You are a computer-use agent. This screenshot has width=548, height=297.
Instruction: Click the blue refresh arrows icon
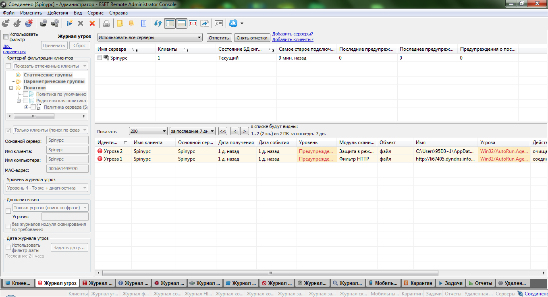click(x=158, y=23)
